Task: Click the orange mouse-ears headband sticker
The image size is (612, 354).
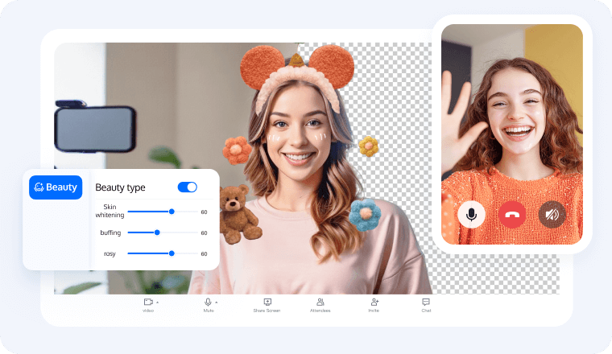Action: 297,78
